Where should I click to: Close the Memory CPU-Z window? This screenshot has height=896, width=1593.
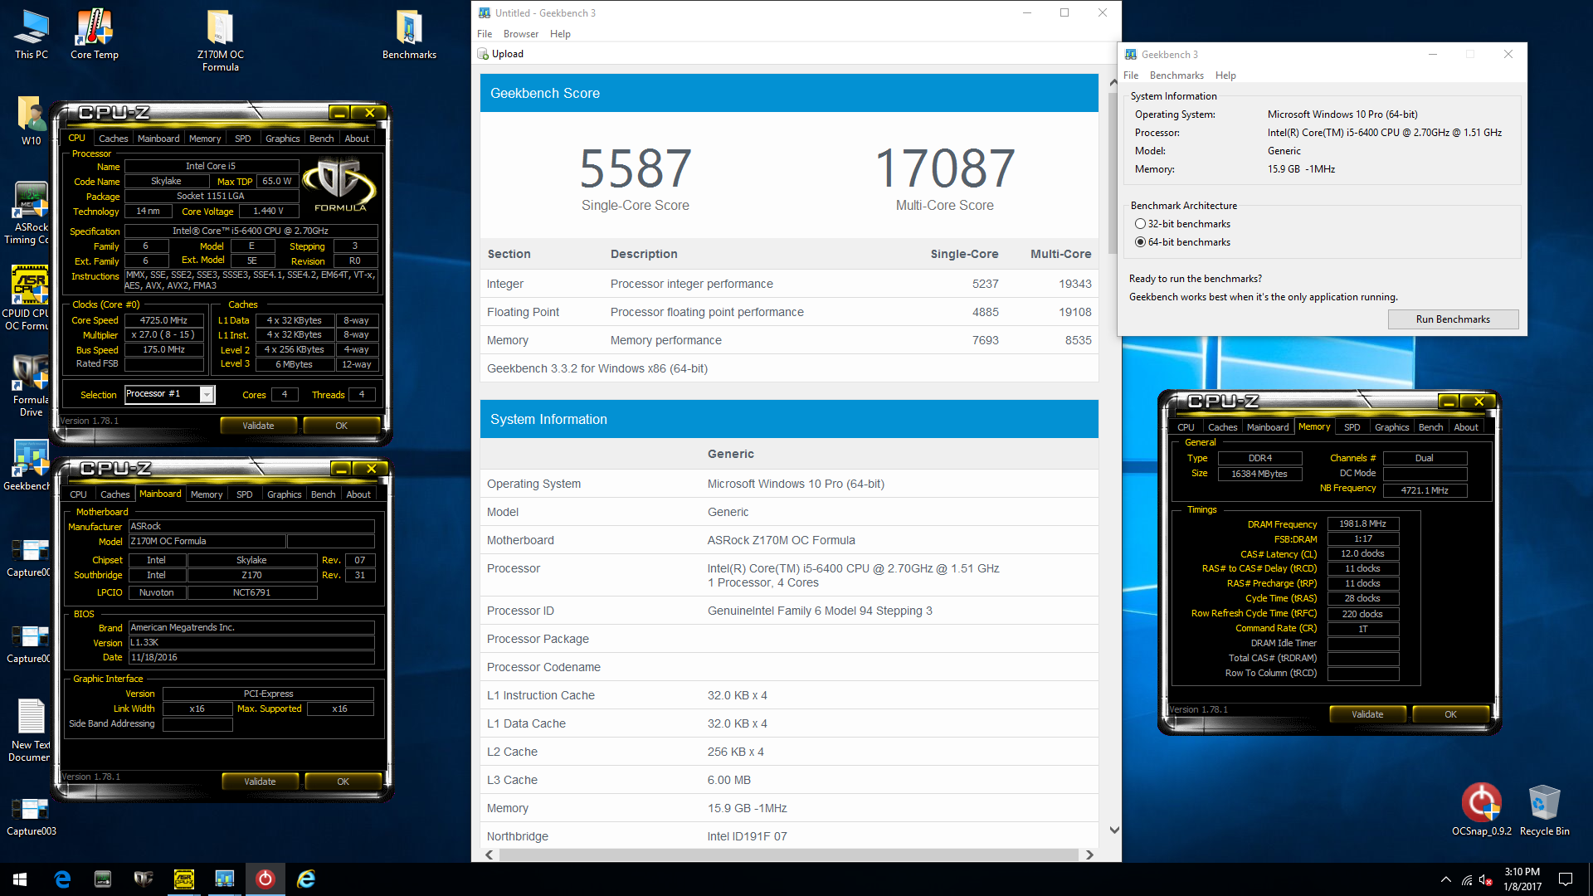1479,401
